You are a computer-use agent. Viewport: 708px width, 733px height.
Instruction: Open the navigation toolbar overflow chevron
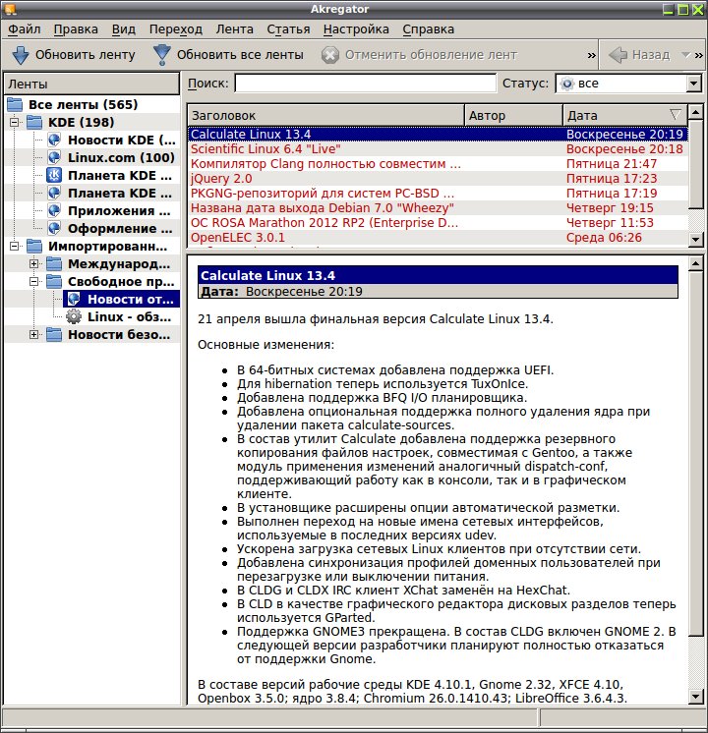[x=698, y=55]
